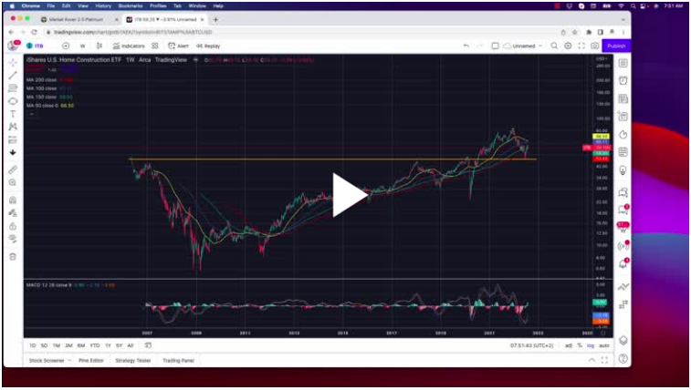Viewport: 691px width, 390px height.
Task: Toggle adj adjusted data
Action: click(x=569, y=345)
